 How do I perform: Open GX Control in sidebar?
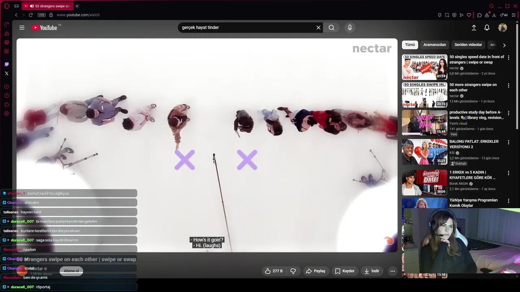coord(6,25)
